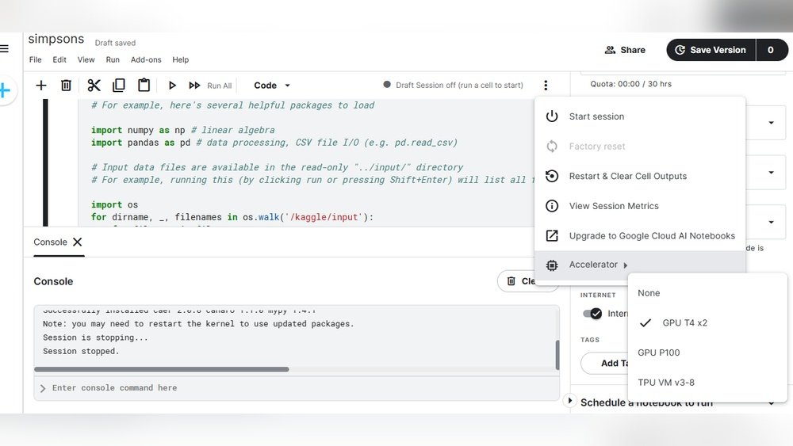Paste cell using the clipboard icon
The image size is (793, 446).
point(144,86)
